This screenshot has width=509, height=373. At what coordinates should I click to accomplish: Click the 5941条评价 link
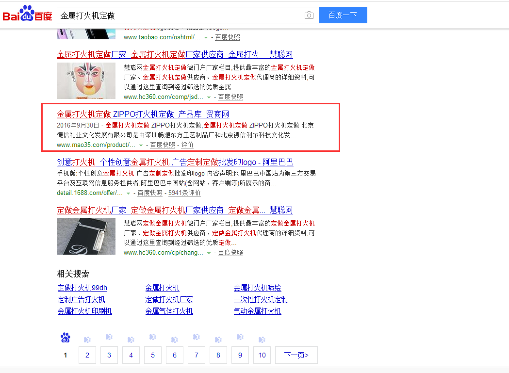pyautogui.click(x=184, y=193)
